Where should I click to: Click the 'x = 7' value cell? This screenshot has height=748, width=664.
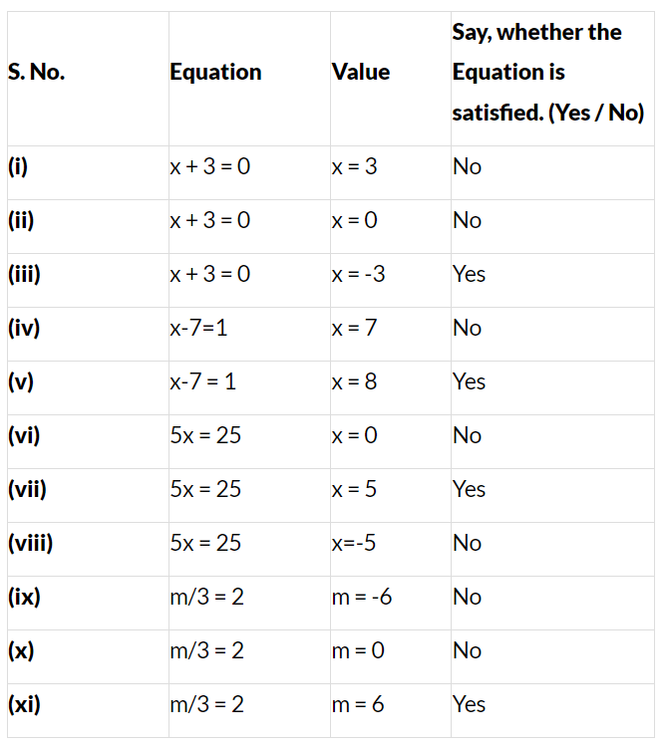355,328
